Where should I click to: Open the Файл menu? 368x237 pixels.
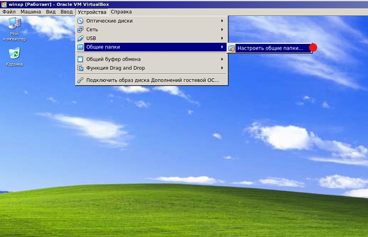9,12
